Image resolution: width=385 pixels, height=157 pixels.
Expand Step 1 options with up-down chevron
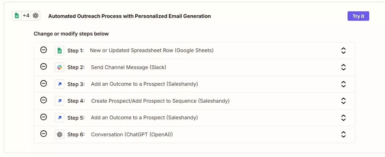click(x=343, y=51)
